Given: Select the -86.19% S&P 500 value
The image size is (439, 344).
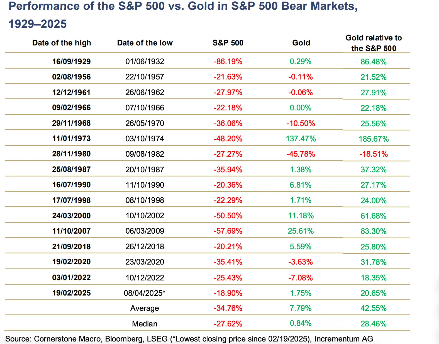Looking at the screenshot, I should (228, 61).
